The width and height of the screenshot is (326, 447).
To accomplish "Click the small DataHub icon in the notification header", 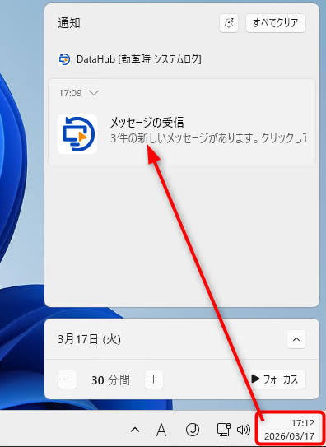I will click(x=64, y=59).
